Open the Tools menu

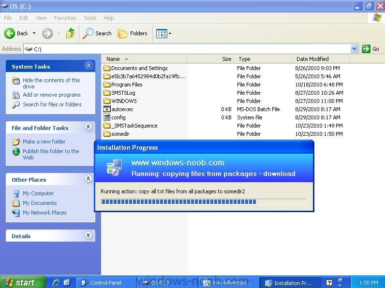click(90, 18)
